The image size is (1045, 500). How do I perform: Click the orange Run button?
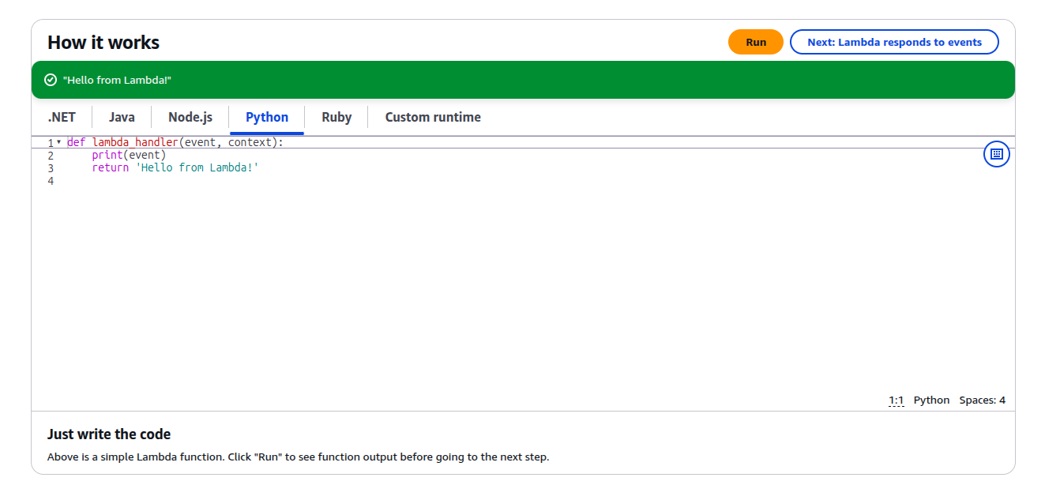point(755,42)
